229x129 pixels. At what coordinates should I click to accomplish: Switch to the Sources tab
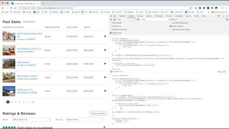pos(140,16)
